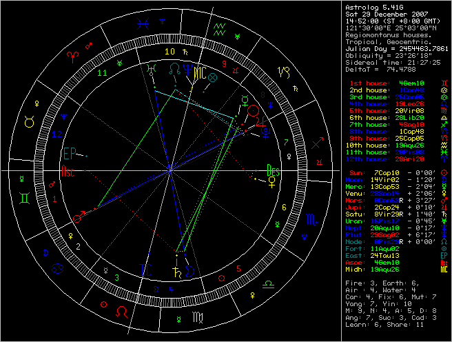Select the Sagittarius arrow glyph on the wheel

[318, 143]
